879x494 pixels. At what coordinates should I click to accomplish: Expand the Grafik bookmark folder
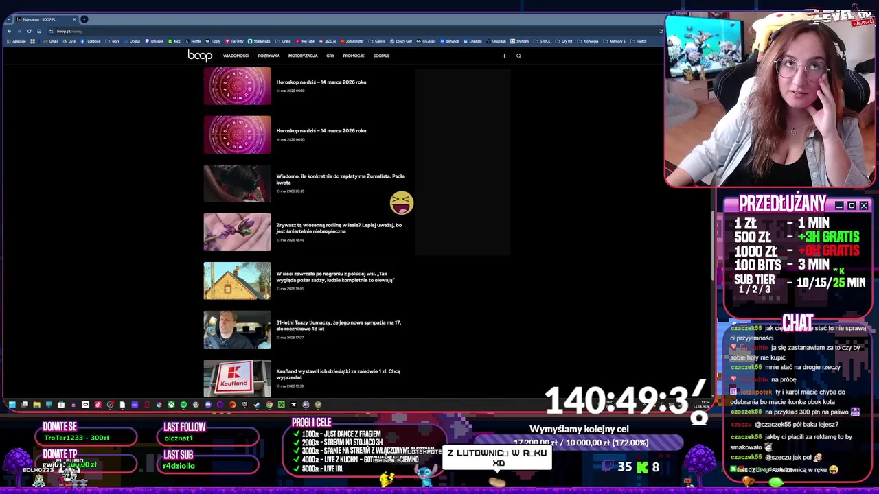coord(284,41)
